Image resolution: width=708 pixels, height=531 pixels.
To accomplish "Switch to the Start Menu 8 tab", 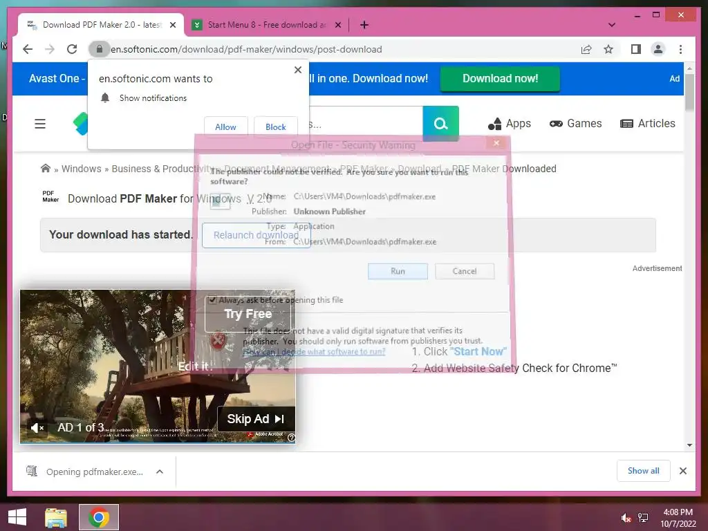I will (x=266, y=25).
